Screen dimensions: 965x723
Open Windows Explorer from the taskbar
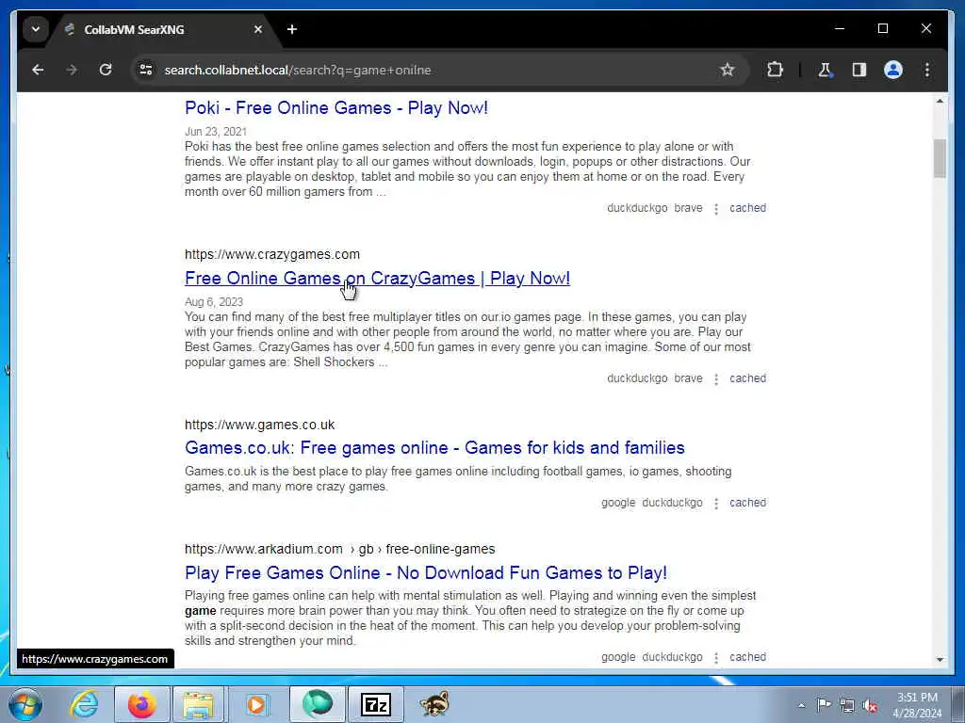click(198, 704)
